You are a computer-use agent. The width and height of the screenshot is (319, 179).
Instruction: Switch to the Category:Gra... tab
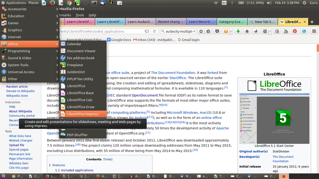(x=232, y=22)
